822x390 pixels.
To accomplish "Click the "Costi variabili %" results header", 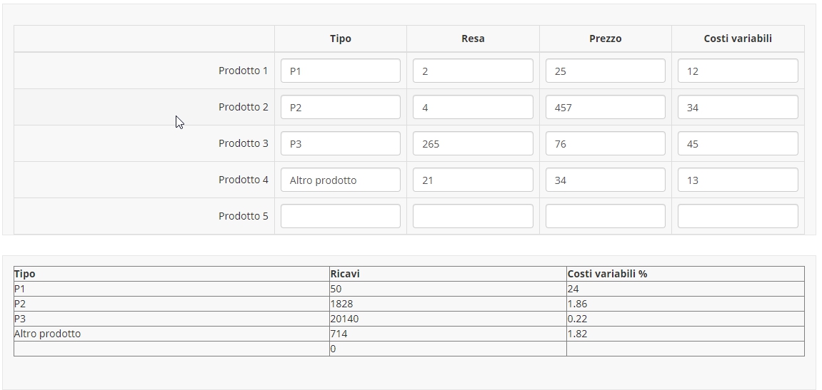I will tap(607, 274).
